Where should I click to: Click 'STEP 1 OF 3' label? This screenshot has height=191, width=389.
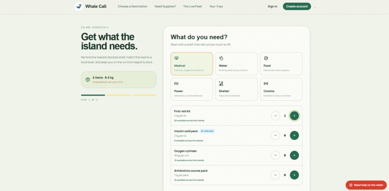[89, 100]
